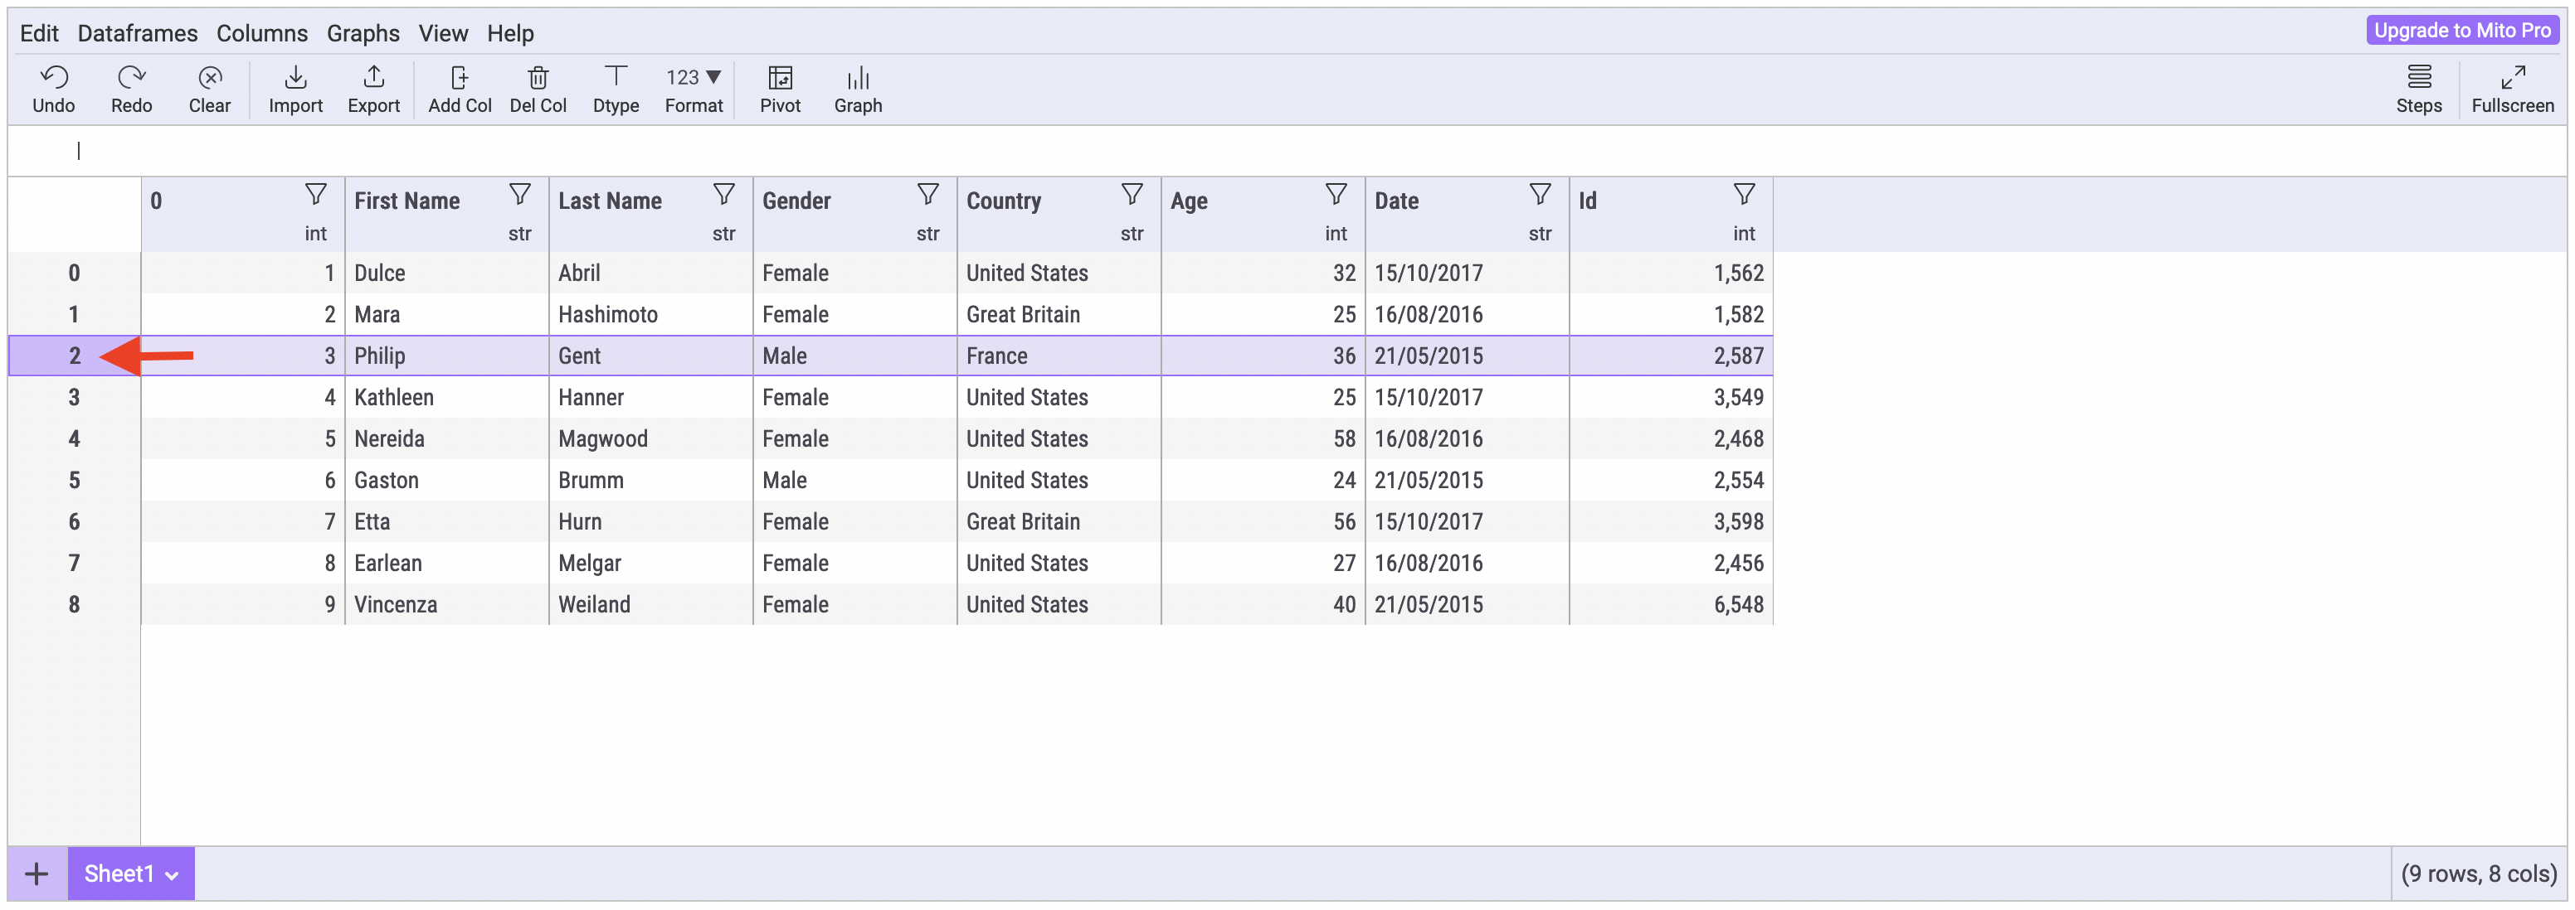2575x910 pixels.
Task: Click the str dtype under Gender
Action: [927, 234]
